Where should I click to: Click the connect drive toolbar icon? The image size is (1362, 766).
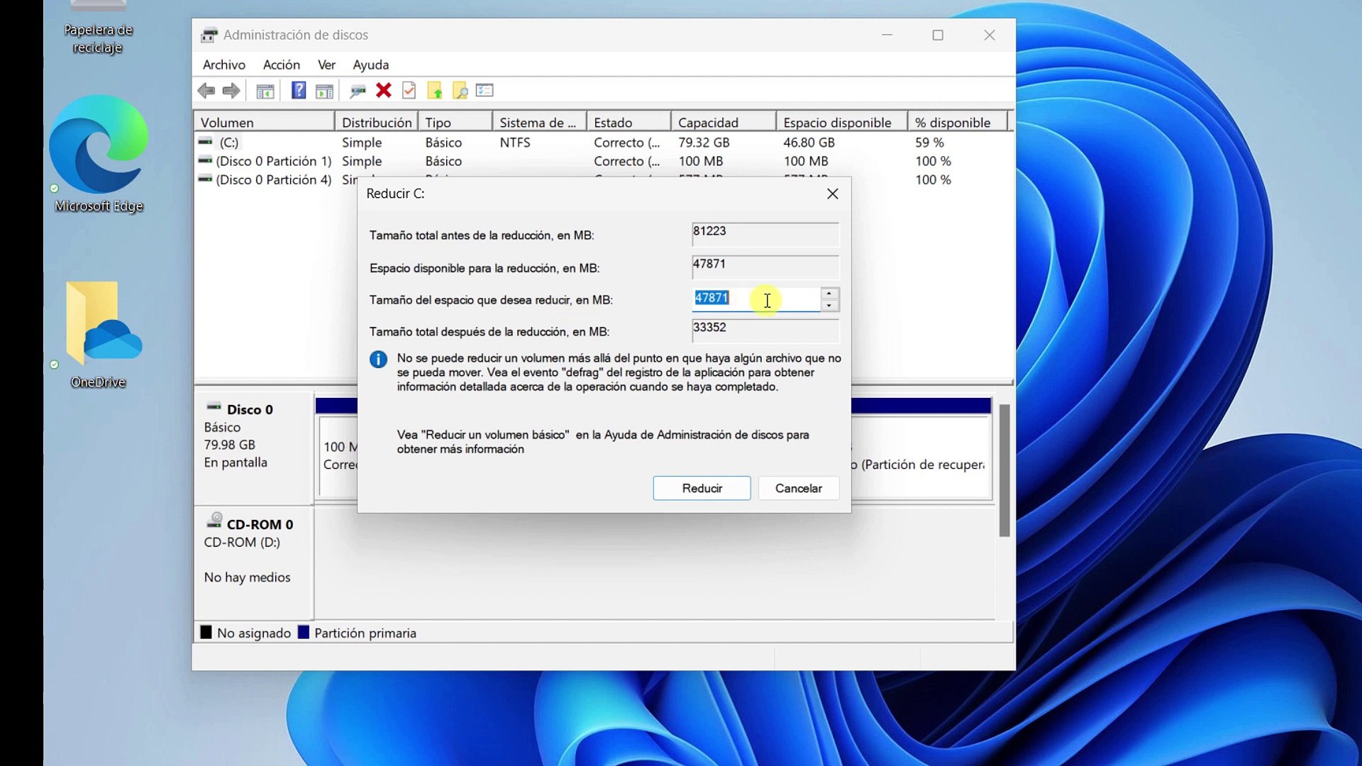pos(358,91)
